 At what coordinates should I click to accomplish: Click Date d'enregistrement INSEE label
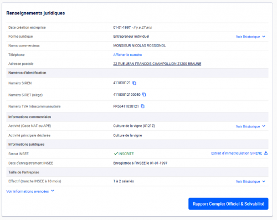tap(30, 163)
